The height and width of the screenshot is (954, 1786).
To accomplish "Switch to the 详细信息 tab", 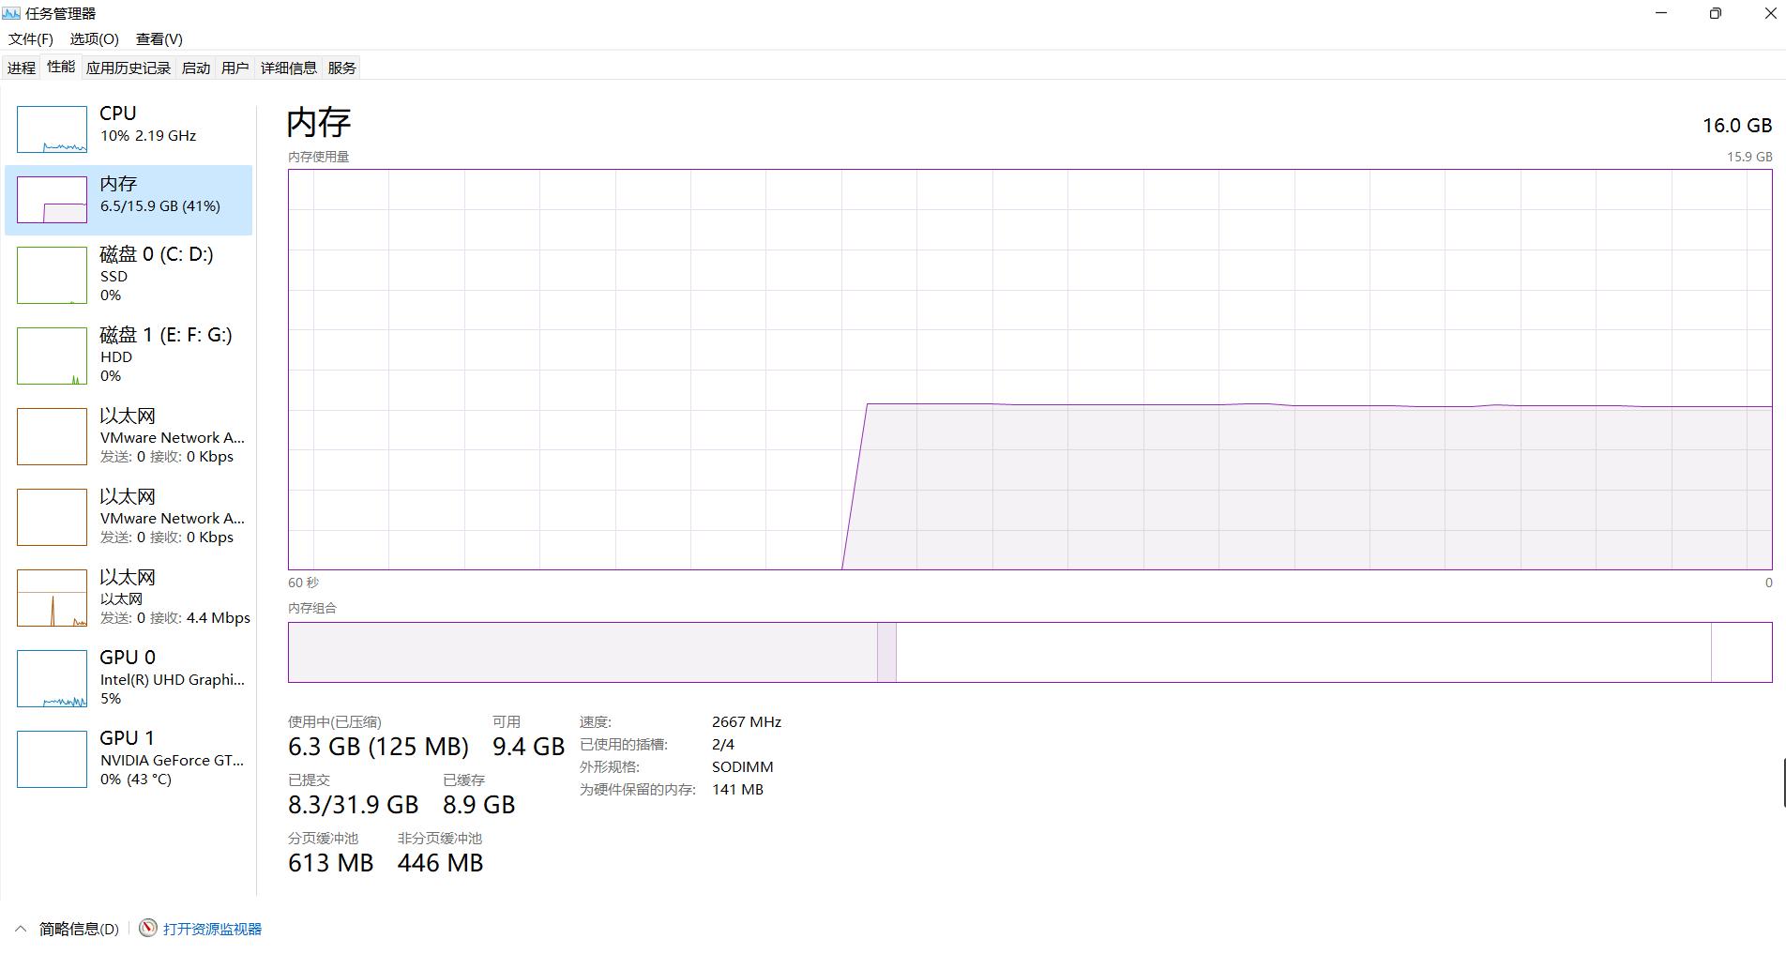I will pyautogui.click(x=289, y=68).
